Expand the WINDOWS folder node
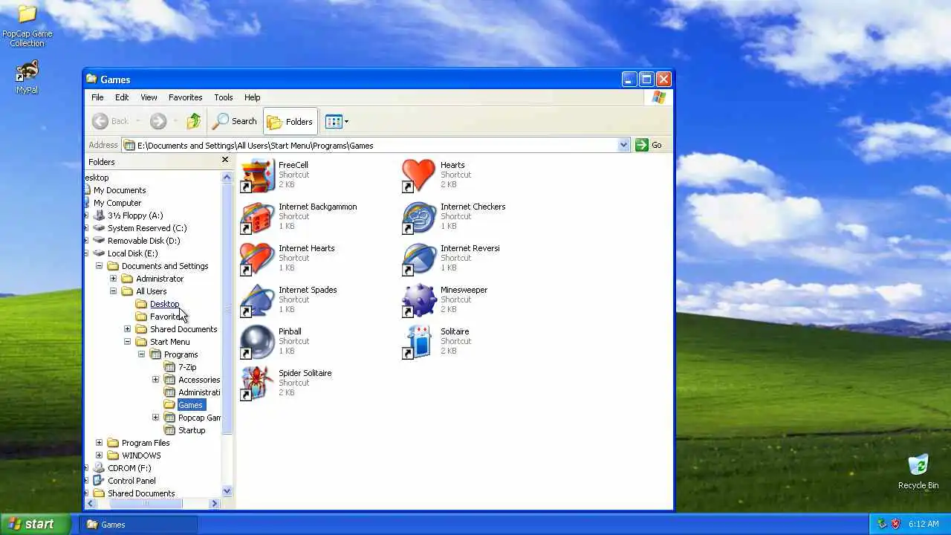This screenshot has height=535, width=951. pos(99,455)
